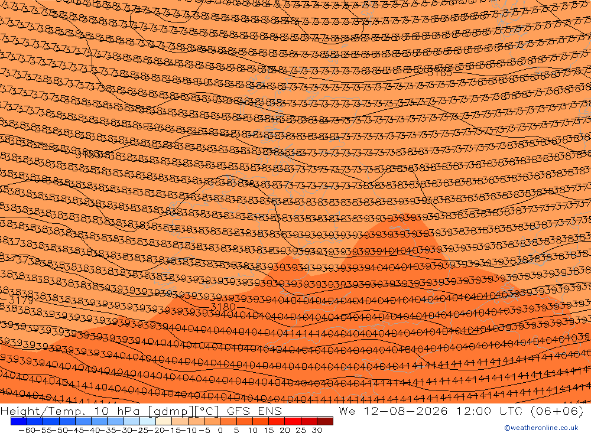Select the legend swatch between -60 and -55
Image resolution: width=591 pixels, height=433 pixels.
tap(35, 421)
